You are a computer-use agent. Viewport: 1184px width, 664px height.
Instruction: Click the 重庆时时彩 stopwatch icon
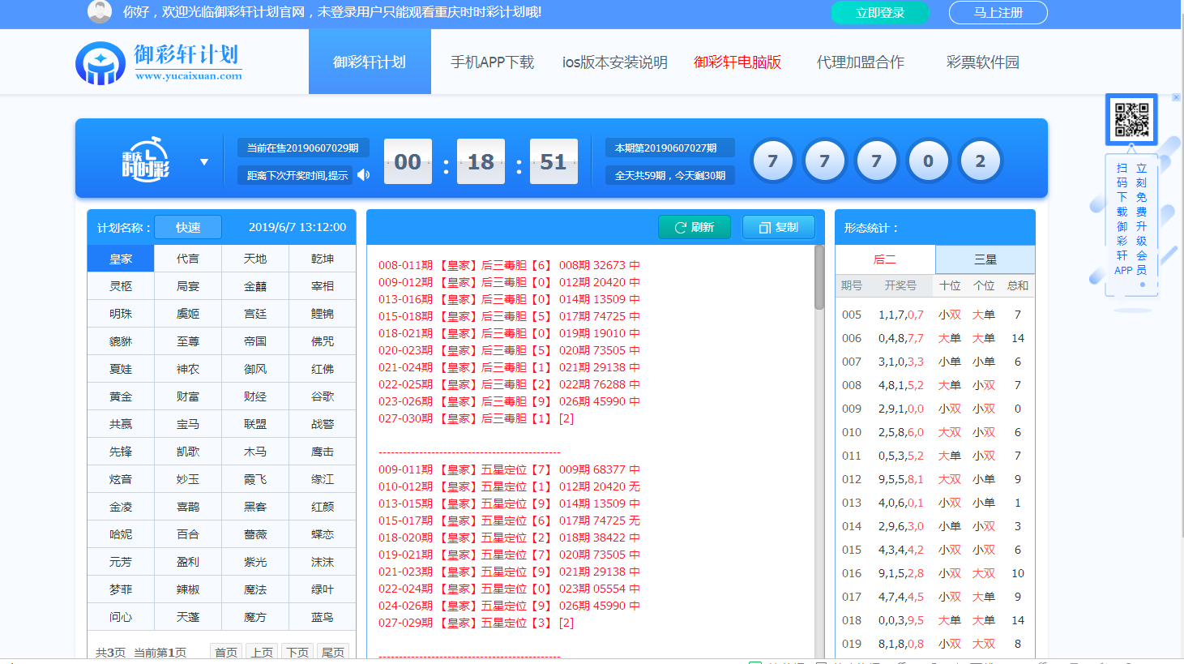pos(146,159)
